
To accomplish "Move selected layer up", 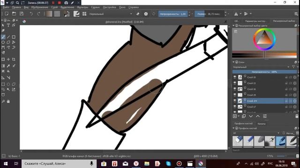I will 258,116.
